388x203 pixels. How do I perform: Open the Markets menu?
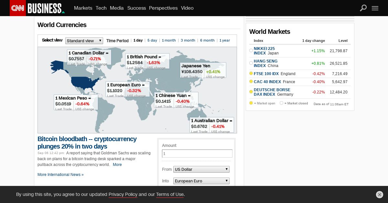[x=83, y=8]
